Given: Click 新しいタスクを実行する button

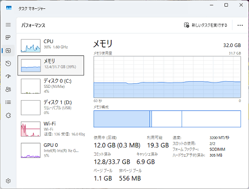Looking at the screenshot, I should click(x=205, y=25).
